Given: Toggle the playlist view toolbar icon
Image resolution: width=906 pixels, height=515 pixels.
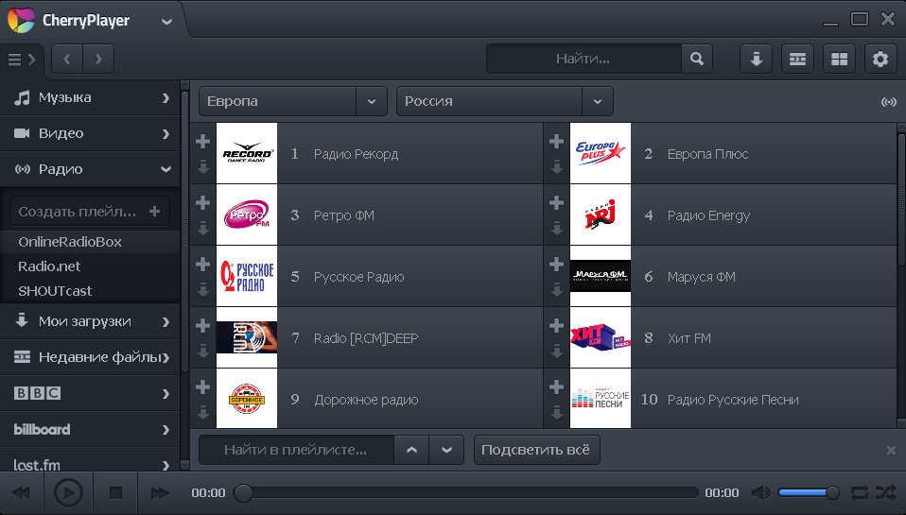Looking at the screenshot, I should 797,59.
